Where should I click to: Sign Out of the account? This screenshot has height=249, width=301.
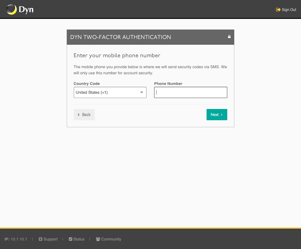[286, 10]
